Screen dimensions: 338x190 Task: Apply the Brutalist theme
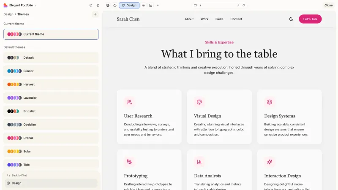click(x=51, y=111)
